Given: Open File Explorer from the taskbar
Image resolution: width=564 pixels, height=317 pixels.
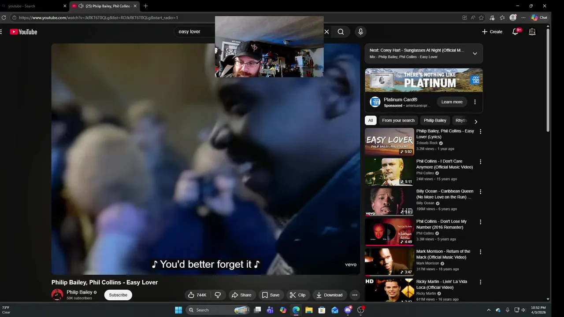Looking at the screenshot, I should point(309,310).
